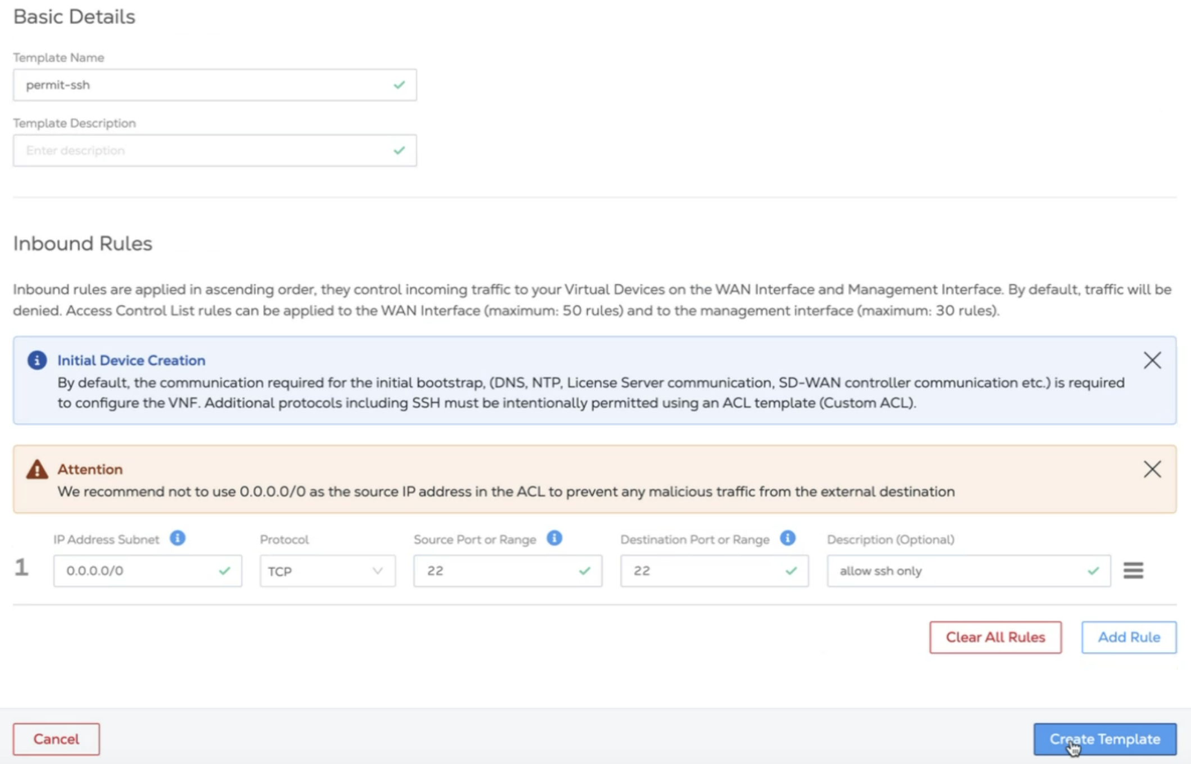1191x764 pixels.
Task: Click the Attention warning triangle icon
Action: (36, 469)
